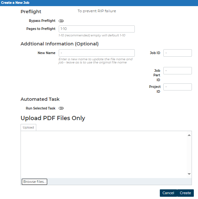This screenshot has height=199, width=198.
Task: Click Create to submit the job
Action: pyautogui.click(x=185, y=193)
